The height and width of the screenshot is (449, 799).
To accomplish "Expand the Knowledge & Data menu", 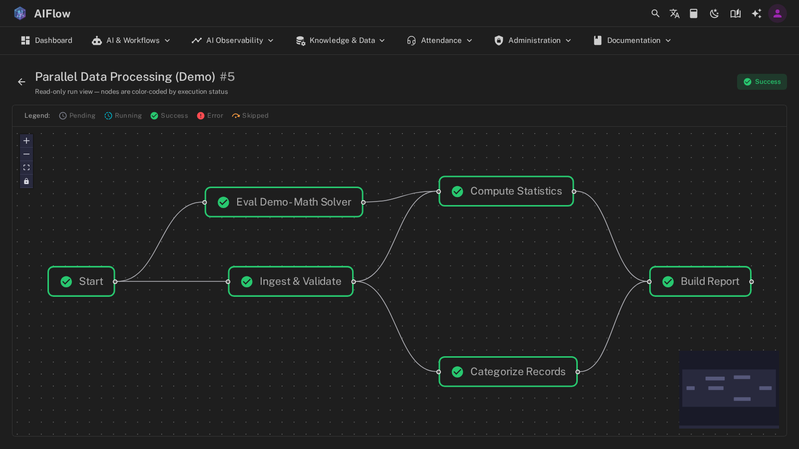I will click(x=340, y=40).
